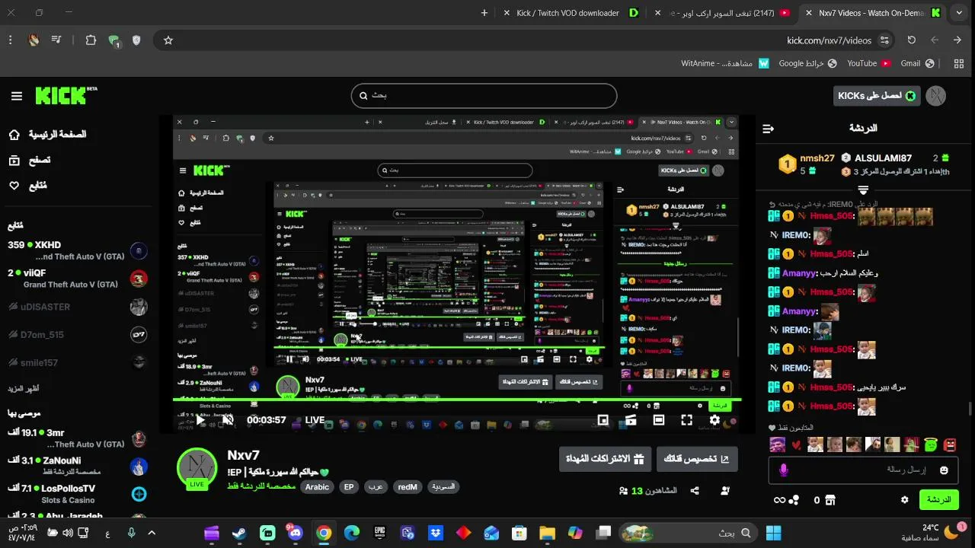Click the Kick search box
Image resolution: width=975 pixels, height=548 pixels.
484,96
